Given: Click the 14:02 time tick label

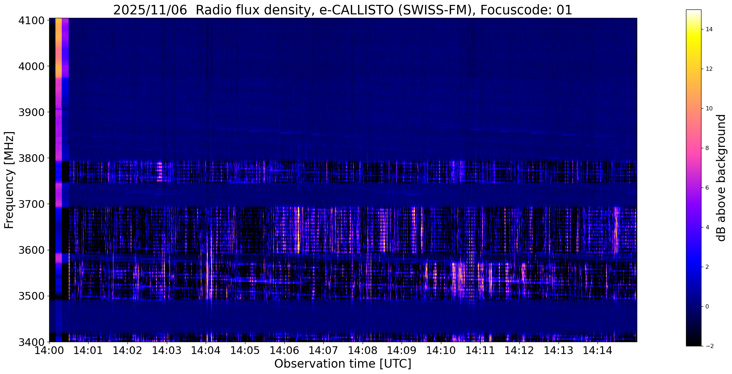Looking at the screenshot, I should point(127,351).
